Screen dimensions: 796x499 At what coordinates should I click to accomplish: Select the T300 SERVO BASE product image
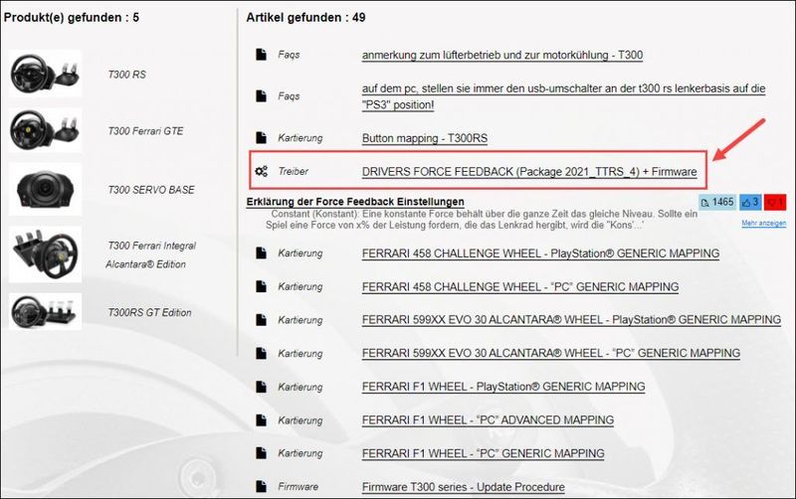point(45,189)
